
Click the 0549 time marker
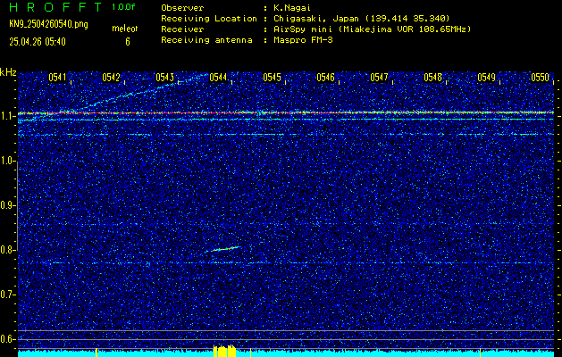pyautogui.click(x=486, y=78)
